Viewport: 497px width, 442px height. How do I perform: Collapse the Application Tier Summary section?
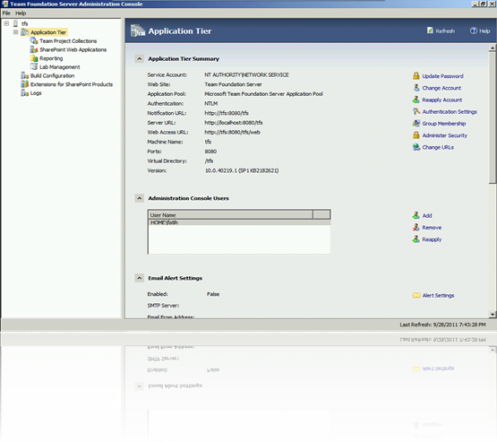(x=139, y=58)
